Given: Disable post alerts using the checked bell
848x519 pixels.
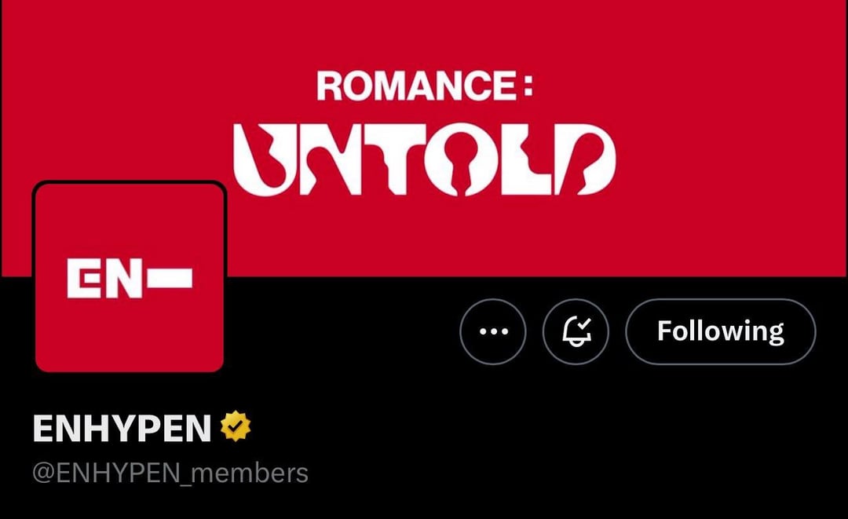Looking at the screenshot, I should 576,331.
